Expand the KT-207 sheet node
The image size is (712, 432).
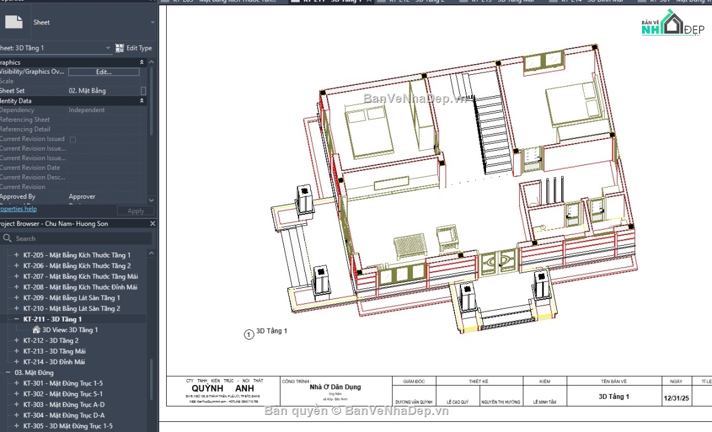pyautogui.click(x=17, y=277)
